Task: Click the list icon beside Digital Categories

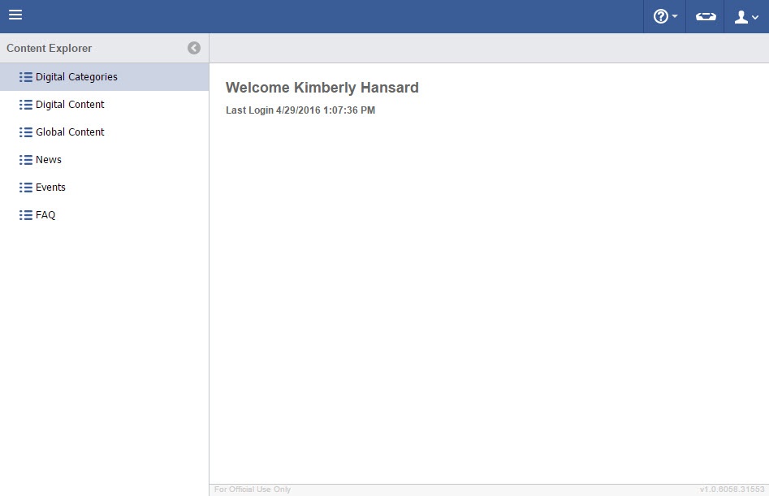Action: click(x=26, y=77)
